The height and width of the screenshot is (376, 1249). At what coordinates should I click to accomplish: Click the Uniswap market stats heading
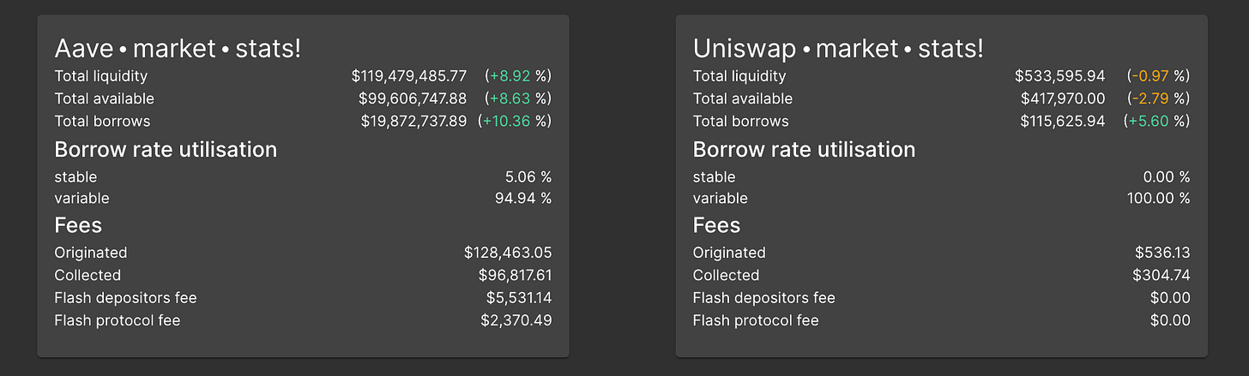[838, 48]
